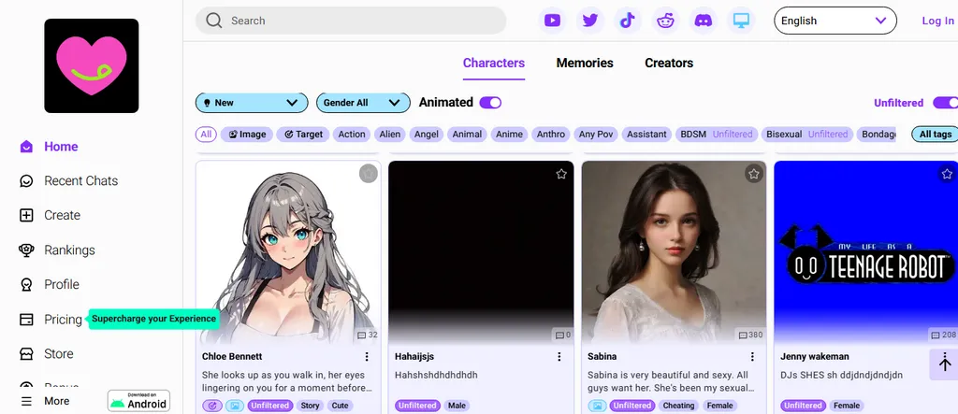Open the YouTube link icon
The width and height of the screenshot is (958, 414).
click(553, 21)
